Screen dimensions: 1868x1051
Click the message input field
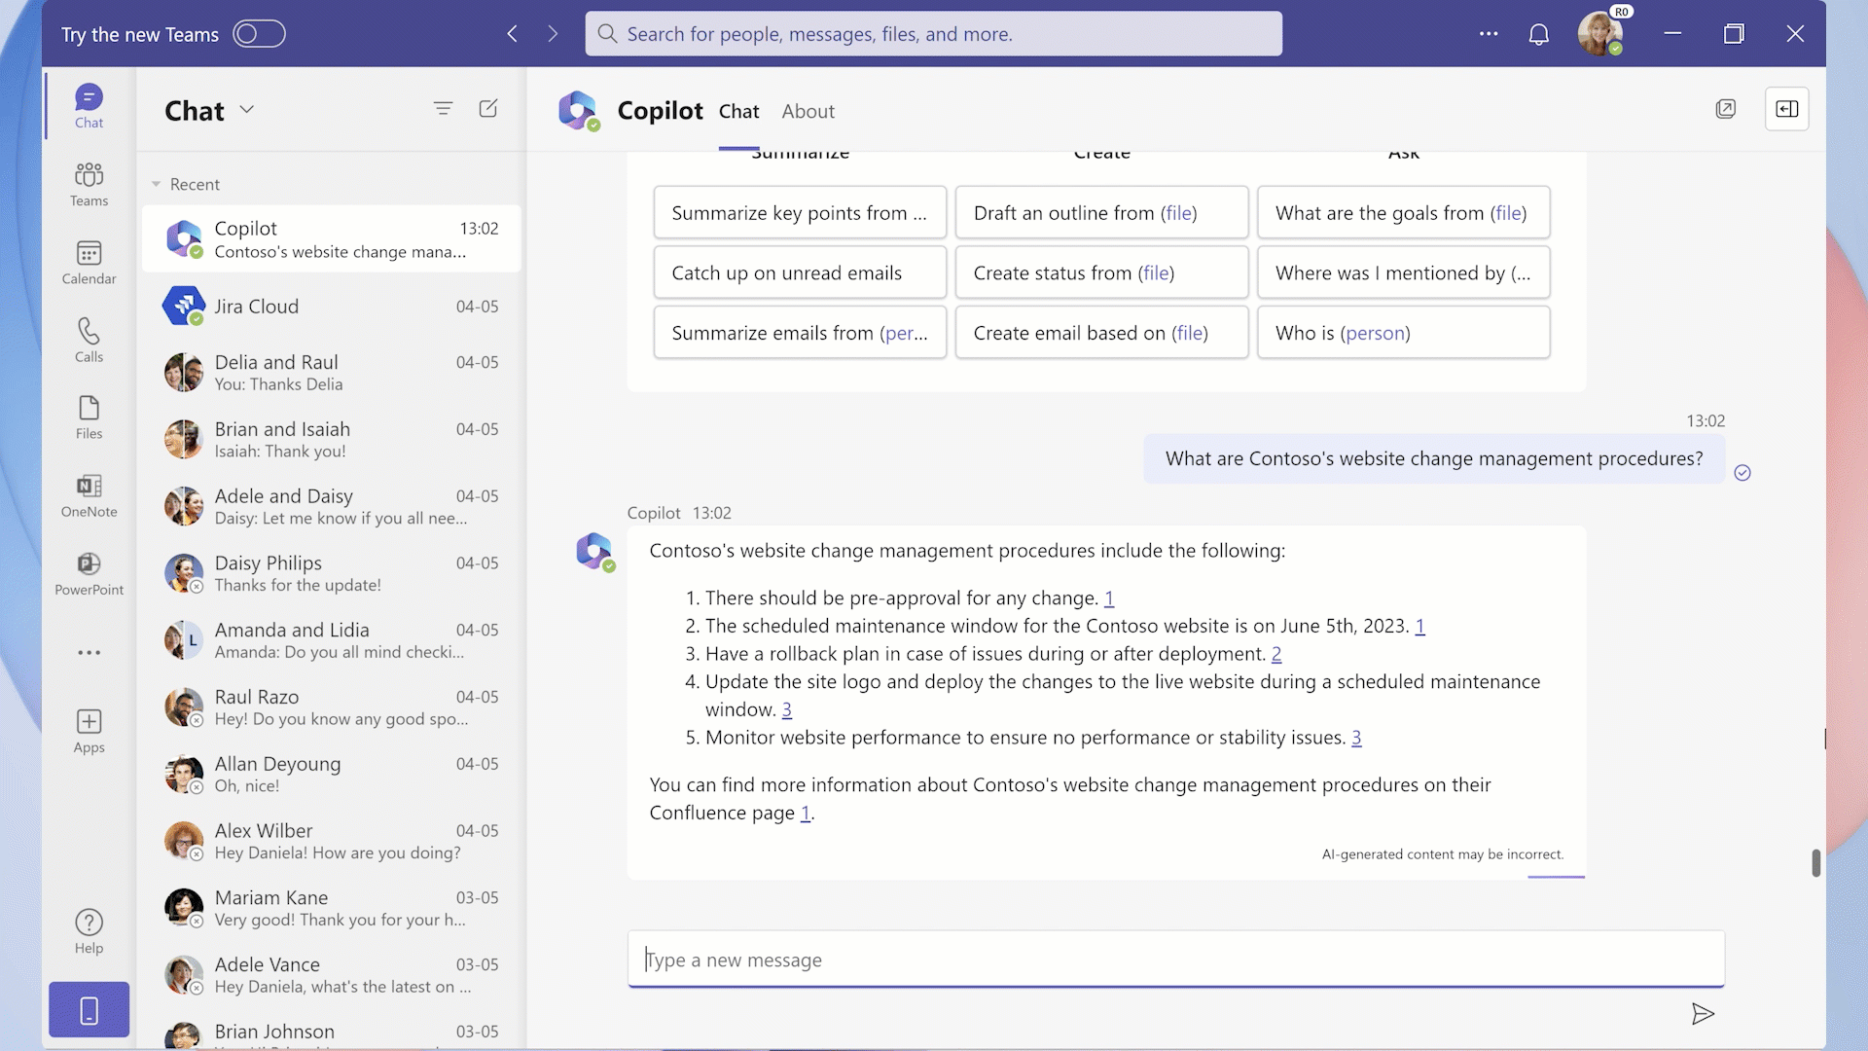1175,959
